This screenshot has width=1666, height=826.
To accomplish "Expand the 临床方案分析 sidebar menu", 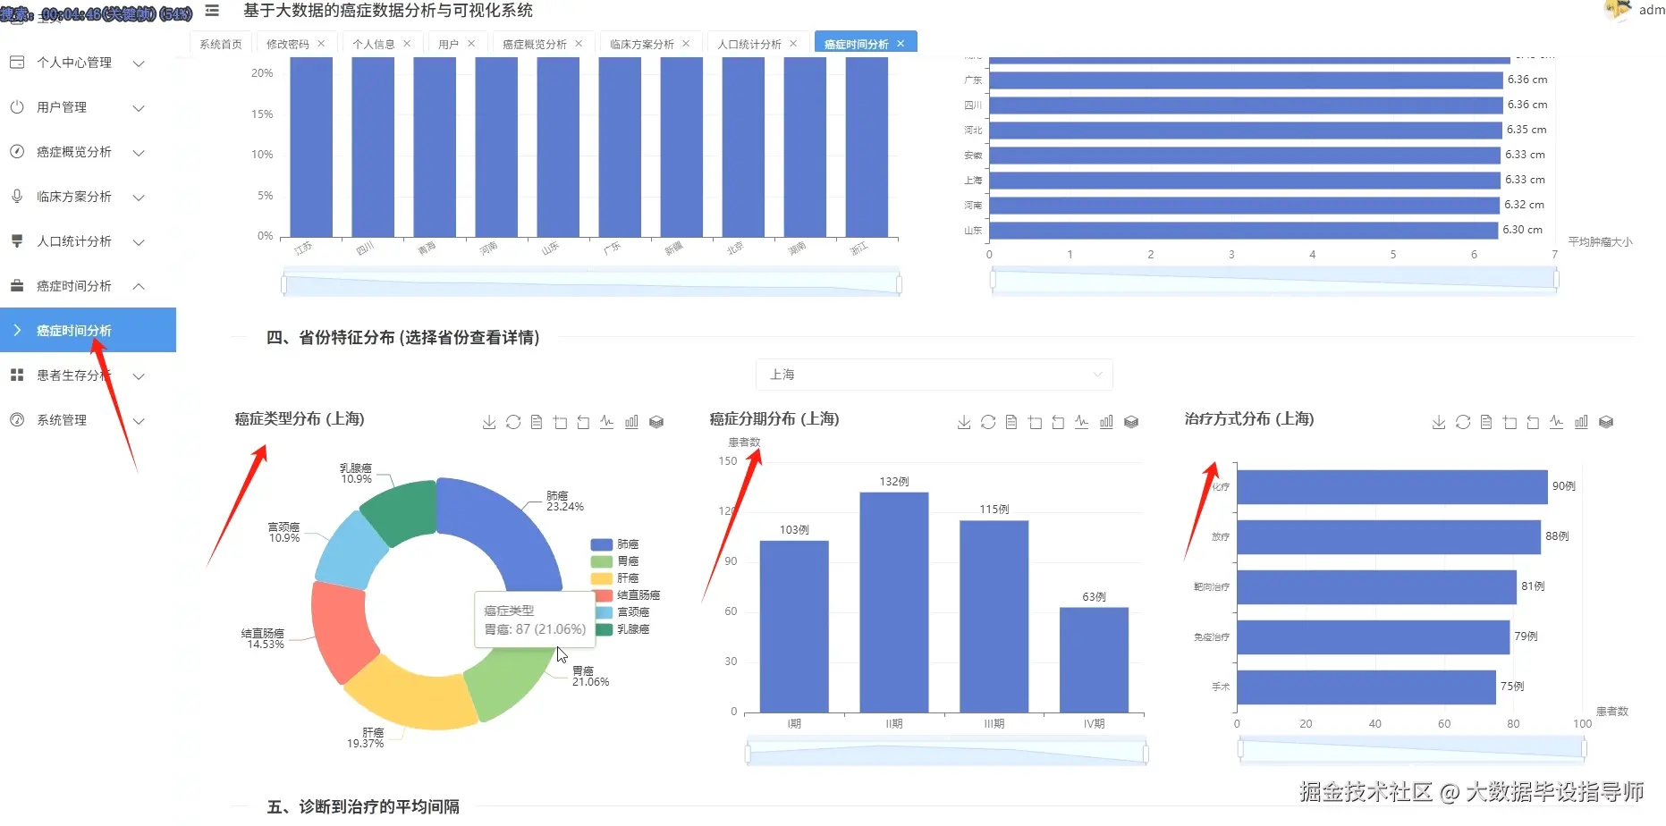I will [x=88, y=197].
